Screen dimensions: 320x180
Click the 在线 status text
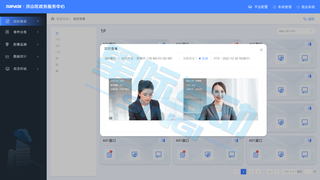coord(205,58)
